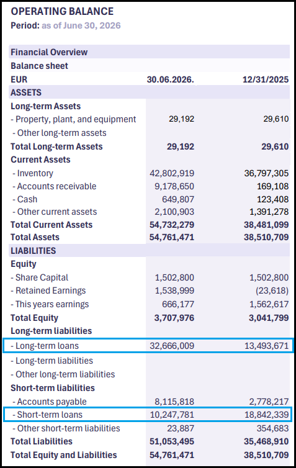
Task: Click the OPERATING BALANCE title
Action: (x=62, y=11)
